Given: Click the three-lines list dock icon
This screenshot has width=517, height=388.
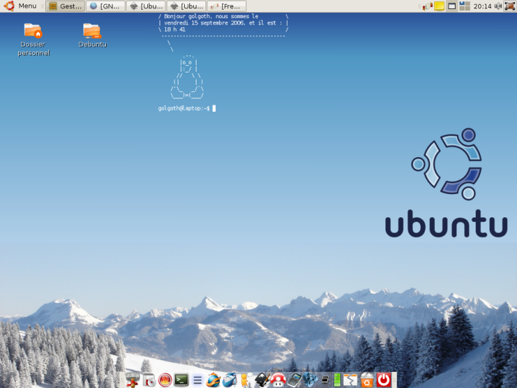Looking at the screenshot, I should pyautogui.click(x=198, y=380).
